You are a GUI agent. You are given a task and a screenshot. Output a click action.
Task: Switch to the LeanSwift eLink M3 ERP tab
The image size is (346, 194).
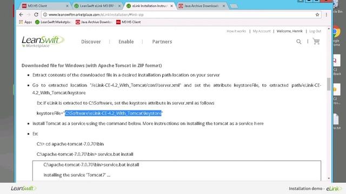[x=97, y=6]
